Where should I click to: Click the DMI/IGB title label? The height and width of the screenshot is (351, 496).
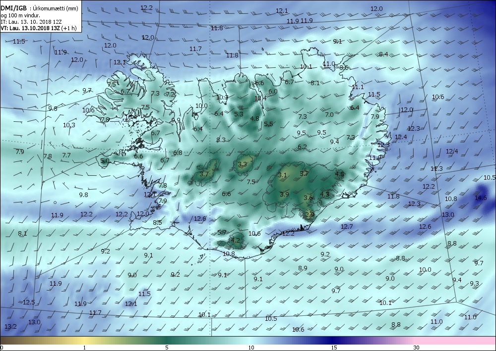[x=14, y=8]
